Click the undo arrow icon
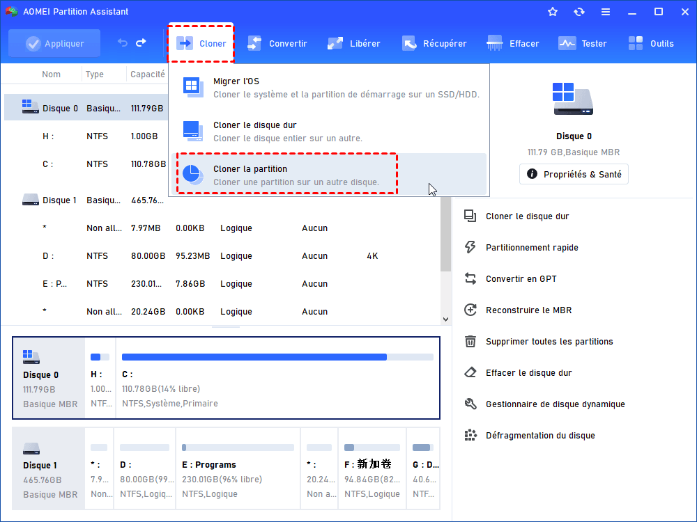 (x=122, y=43)
